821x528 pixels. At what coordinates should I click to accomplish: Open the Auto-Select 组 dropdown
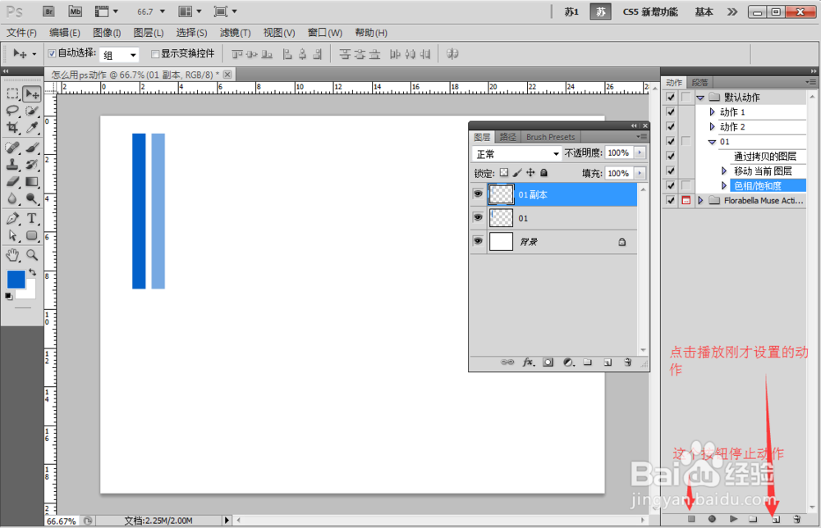(119, 54)
